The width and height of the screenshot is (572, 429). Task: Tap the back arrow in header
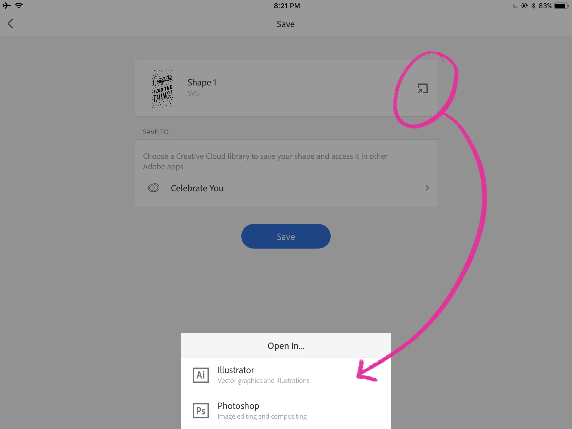point(11,24)
